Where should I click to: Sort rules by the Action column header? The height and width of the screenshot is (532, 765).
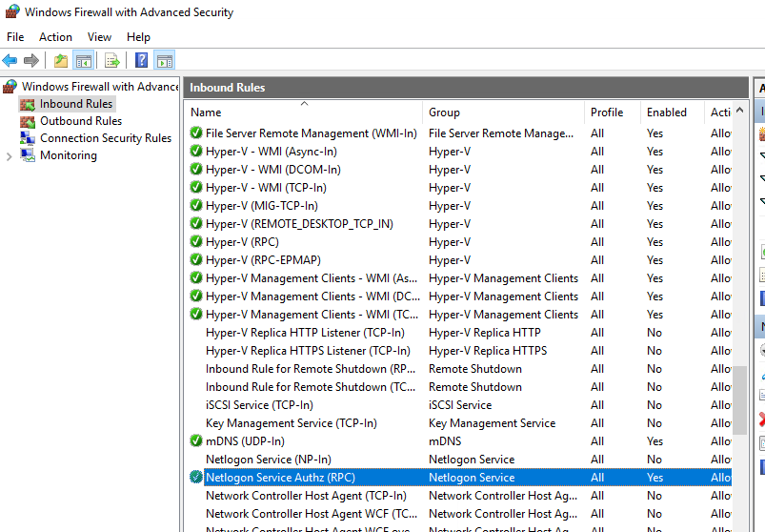tap(718, 113)
